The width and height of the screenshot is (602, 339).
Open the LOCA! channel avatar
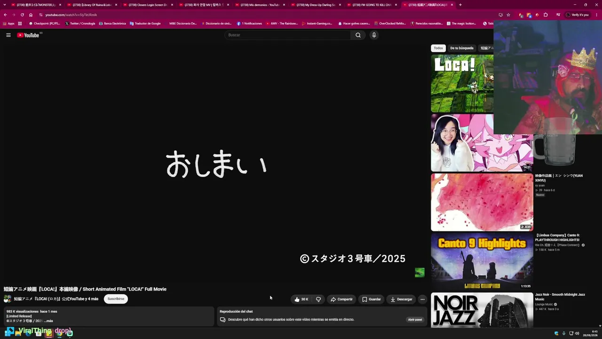tap(8, 299)
